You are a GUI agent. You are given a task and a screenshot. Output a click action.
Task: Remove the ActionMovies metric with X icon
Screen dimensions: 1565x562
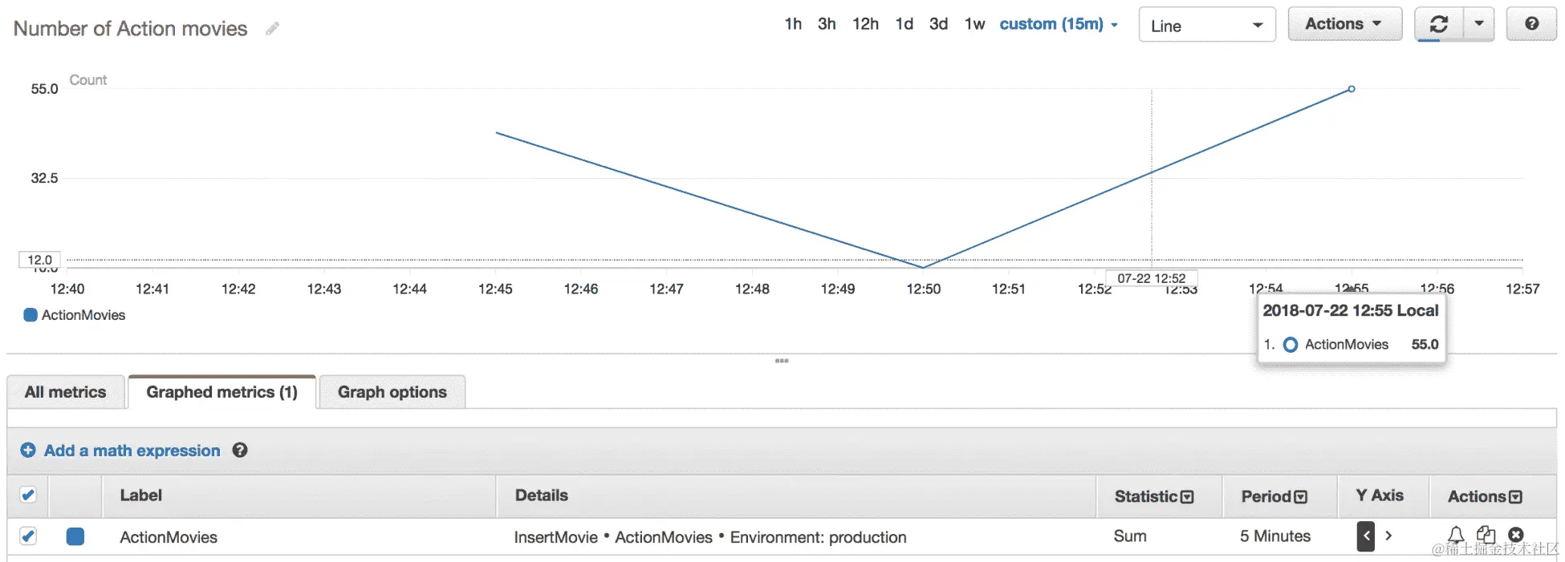(1515, 535)
